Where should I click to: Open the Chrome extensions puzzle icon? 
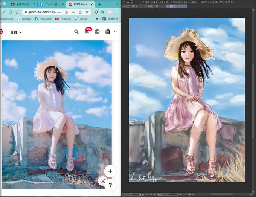pos(103,12)
